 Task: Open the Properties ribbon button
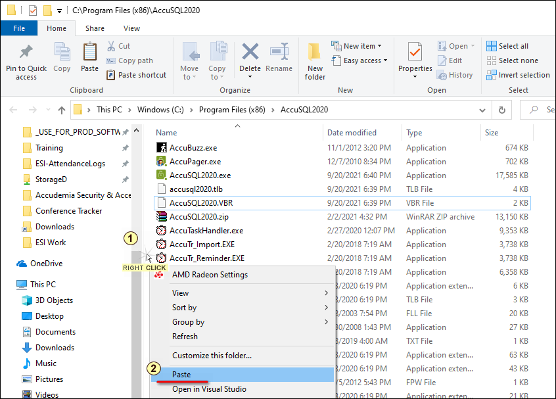click(415, 60)
